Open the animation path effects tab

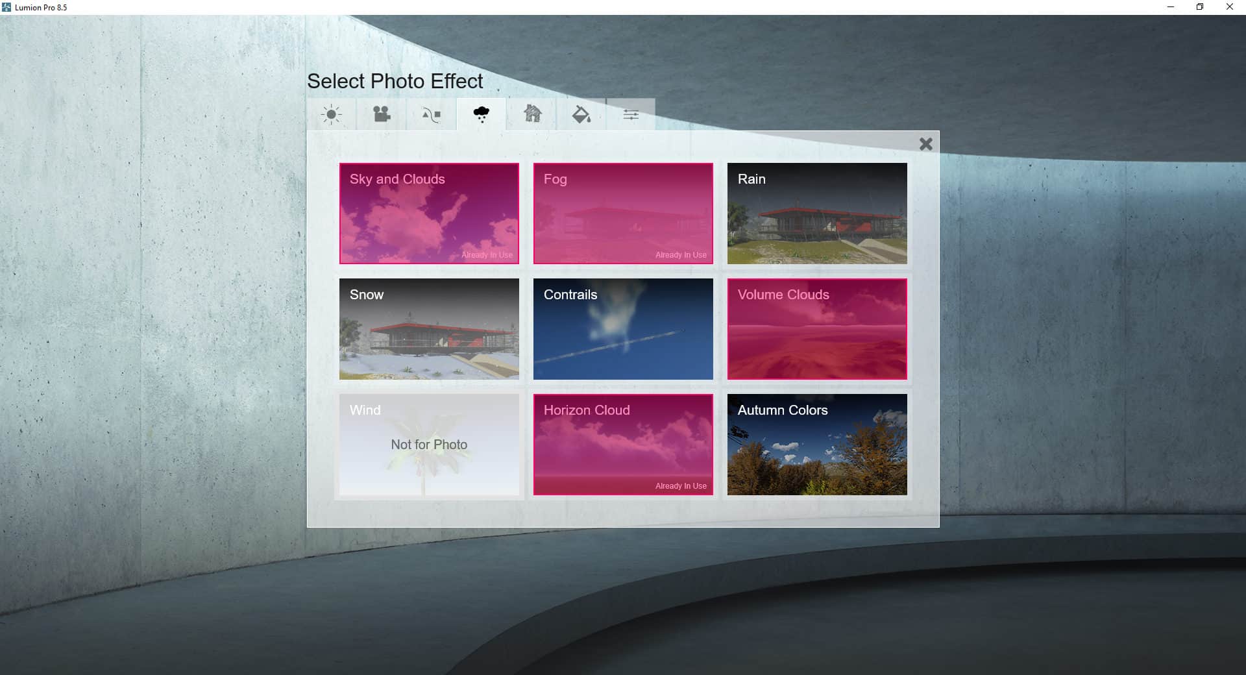[432, 115]
